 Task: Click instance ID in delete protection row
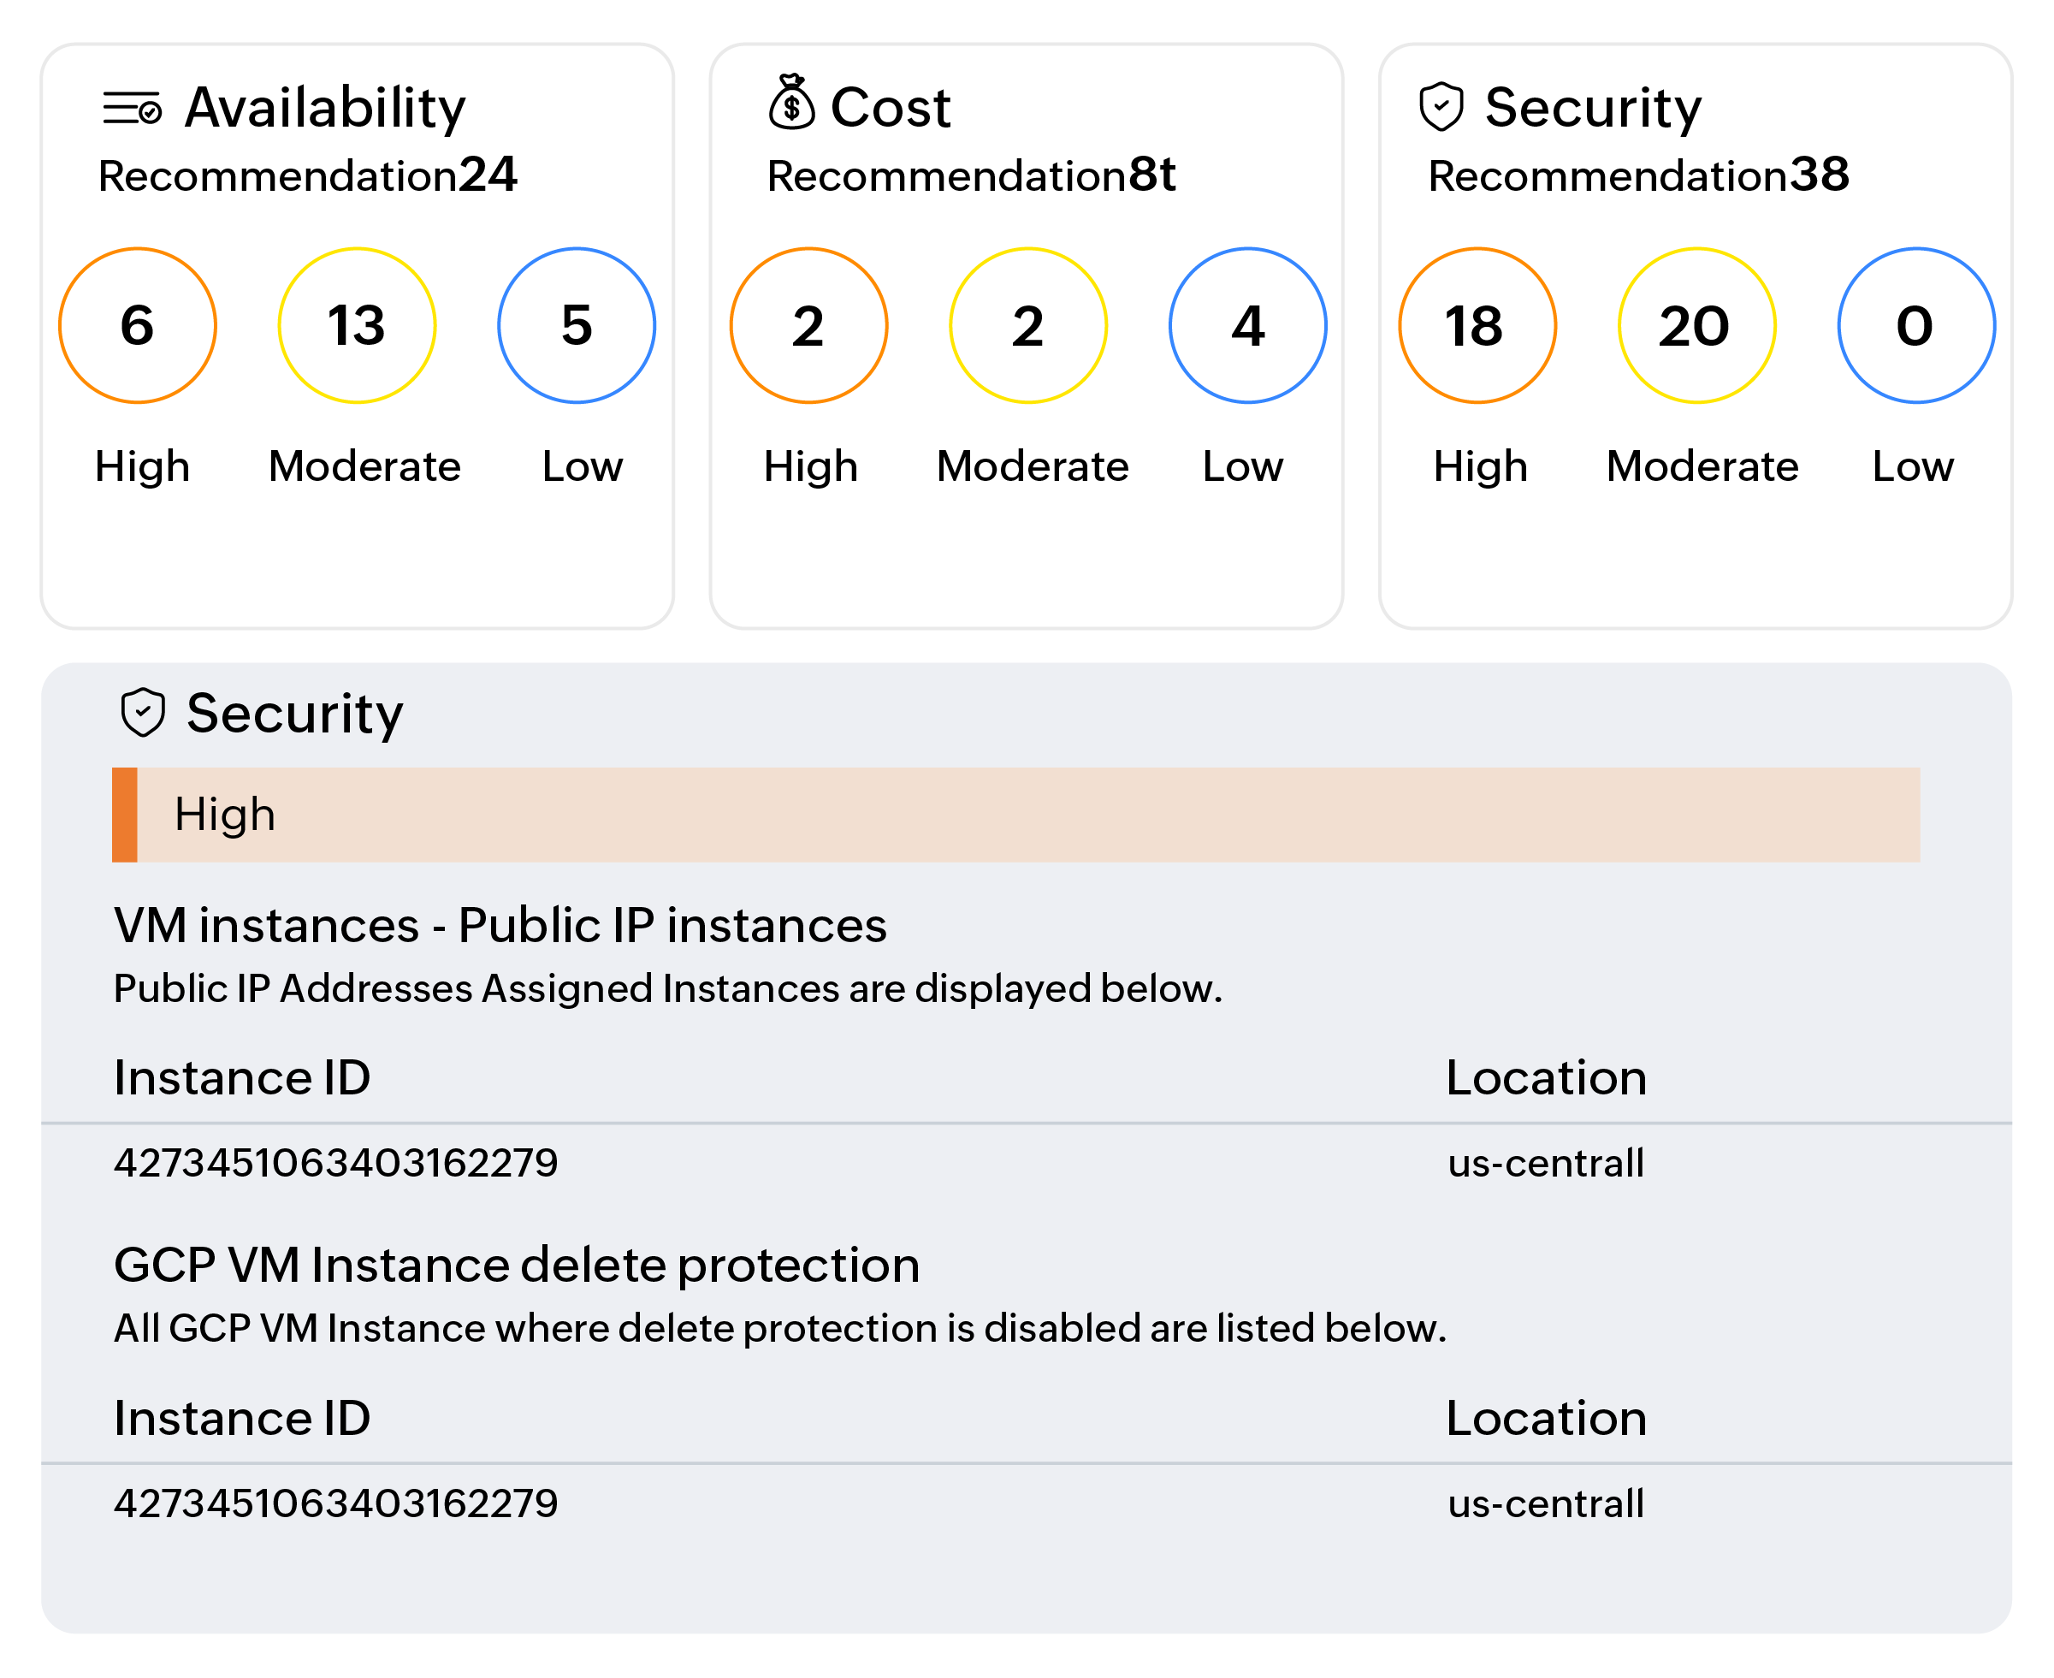(336, 1504)
